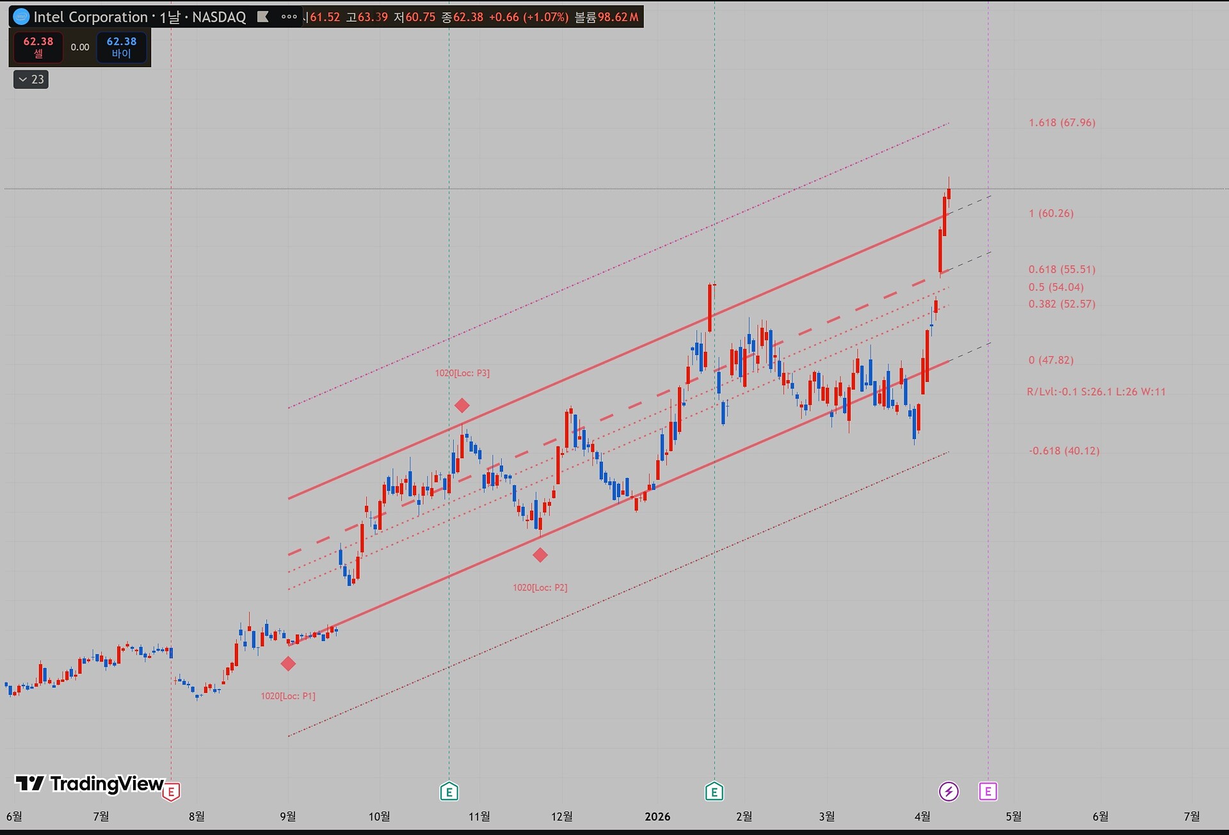
Task: Click the 0.618 (55.51) Fibonacci level label
Action: point(1061,269)
